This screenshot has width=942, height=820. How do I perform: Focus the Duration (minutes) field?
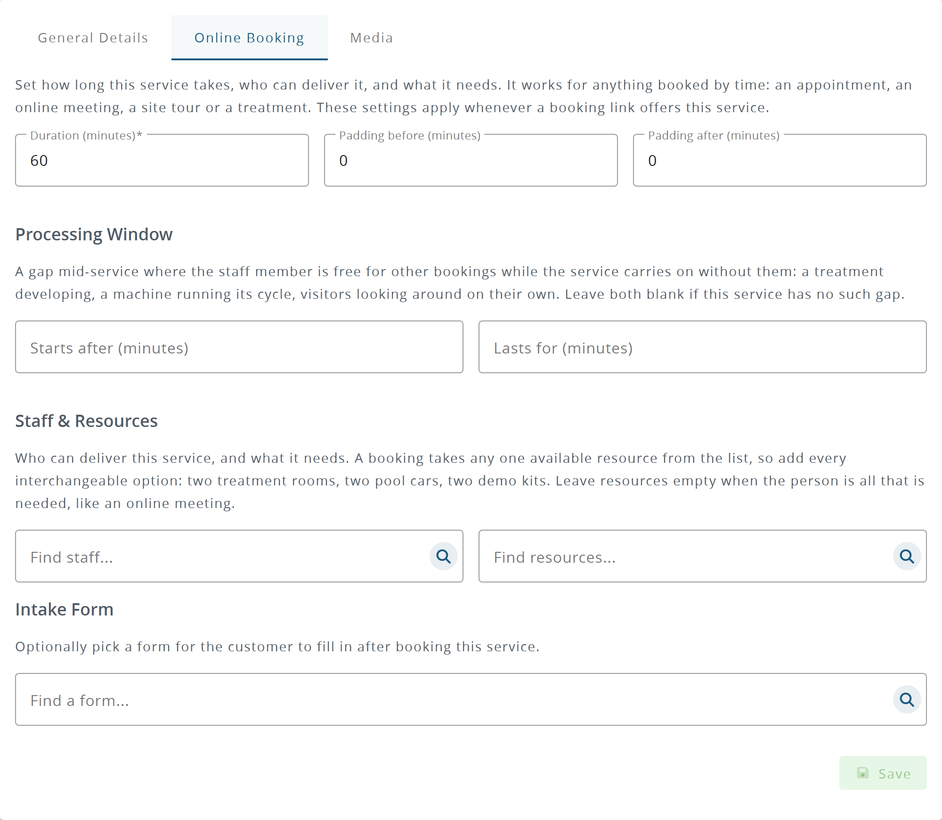[162, 161]
